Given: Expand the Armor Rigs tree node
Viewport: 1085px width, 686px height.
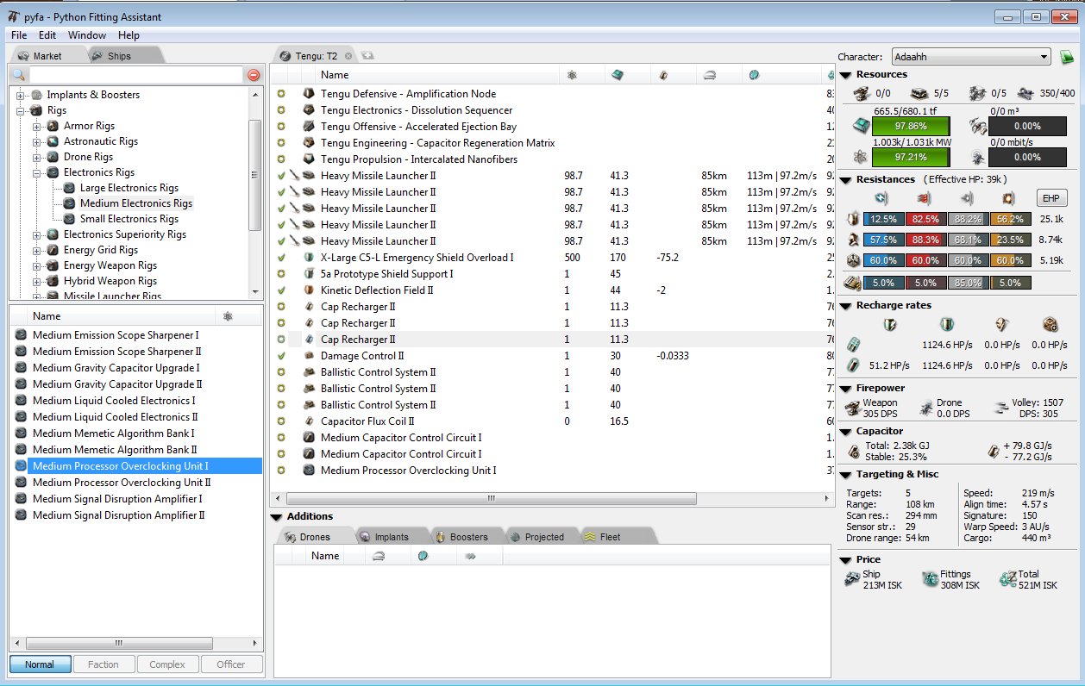Looking at the screenshot, I should 37,126.
